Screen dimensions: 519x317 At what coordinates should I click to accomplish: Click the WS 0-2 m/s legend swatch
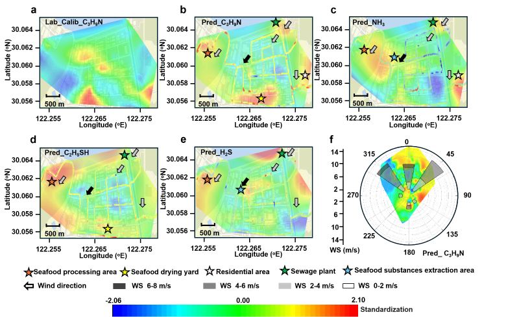pyautogui.click(x=348, y=286)
